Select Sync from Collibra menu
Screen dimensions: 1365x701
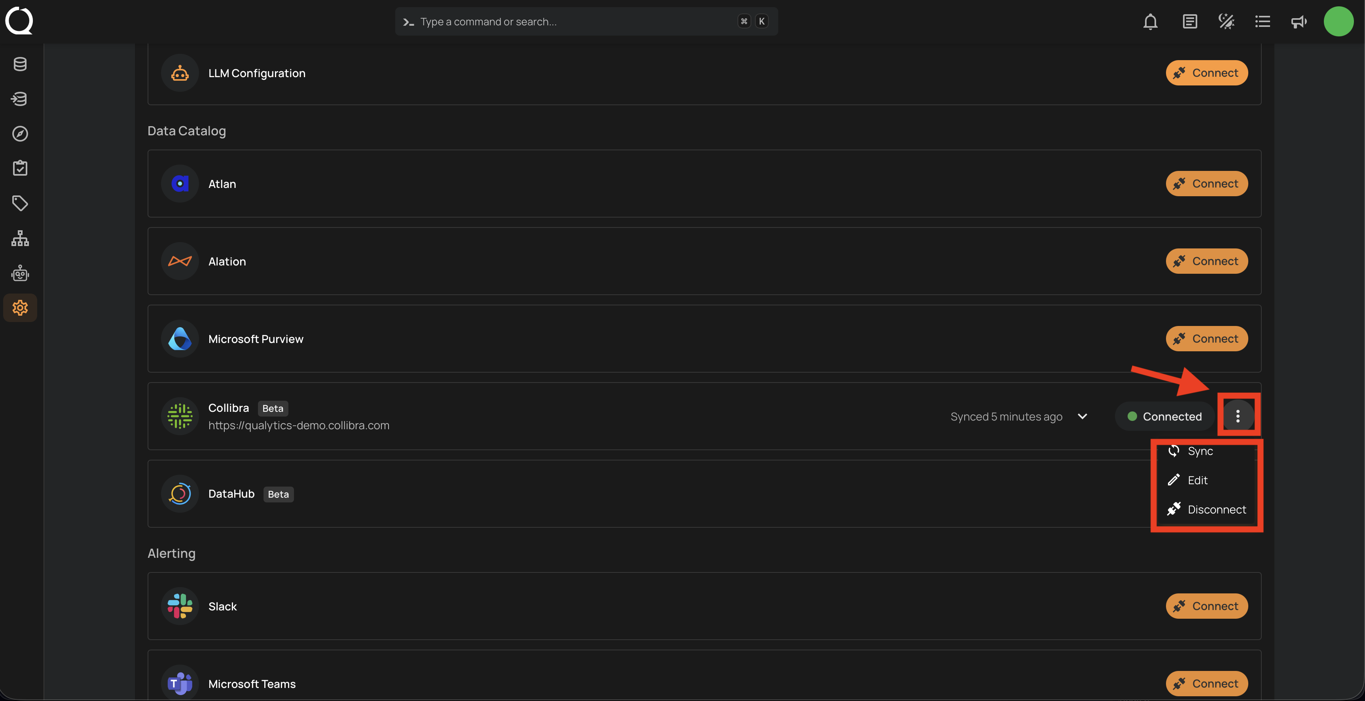1200,451
